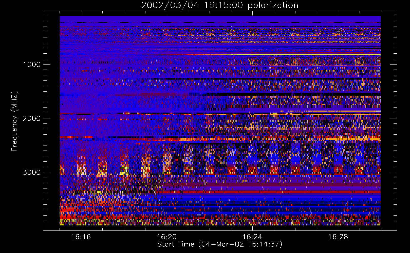Image resolution: width=410 pixels, height=253 pixels.
Task: Click the plot title '2002/03/04 16:15:00 polarization'
Action: (x=220, y=5)
